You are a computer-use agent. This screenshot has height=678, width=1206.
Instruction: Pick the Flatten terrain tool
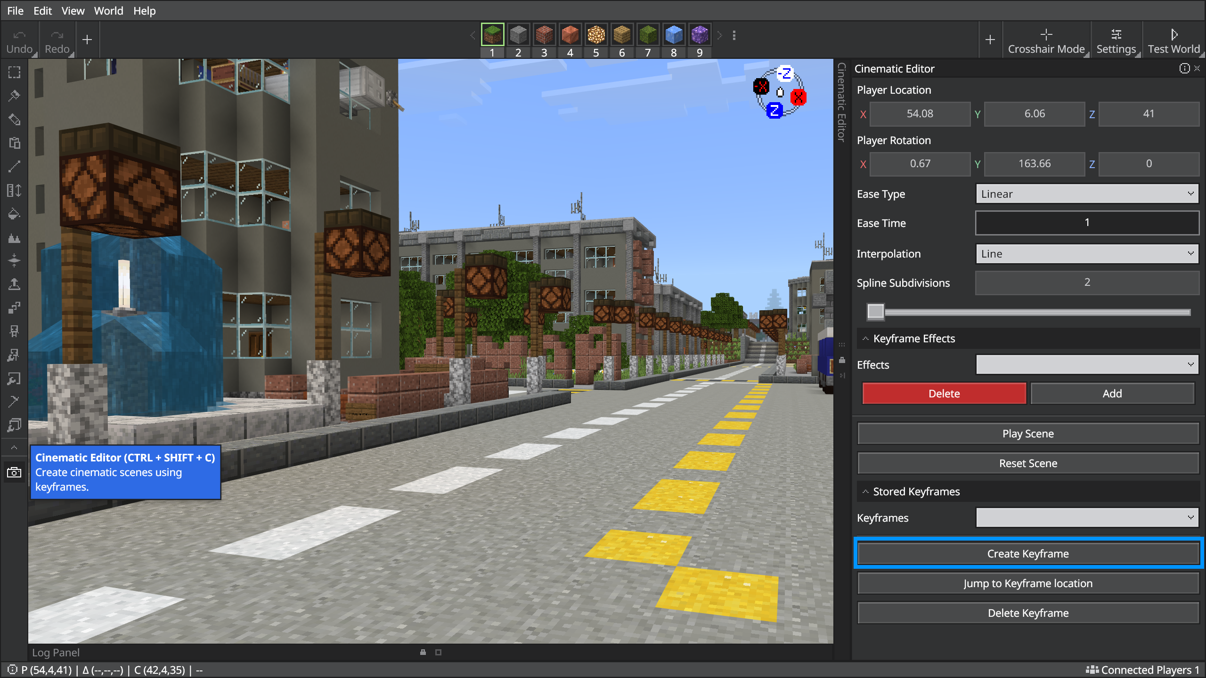[14, 260]
